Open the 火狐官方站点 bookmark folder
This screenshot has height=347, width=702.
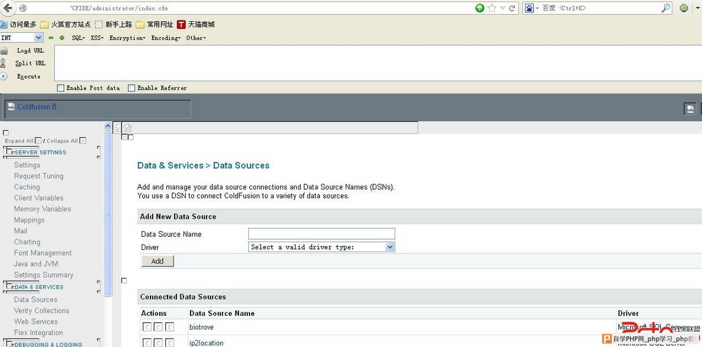pyautogui.click(x=65, y=25)
